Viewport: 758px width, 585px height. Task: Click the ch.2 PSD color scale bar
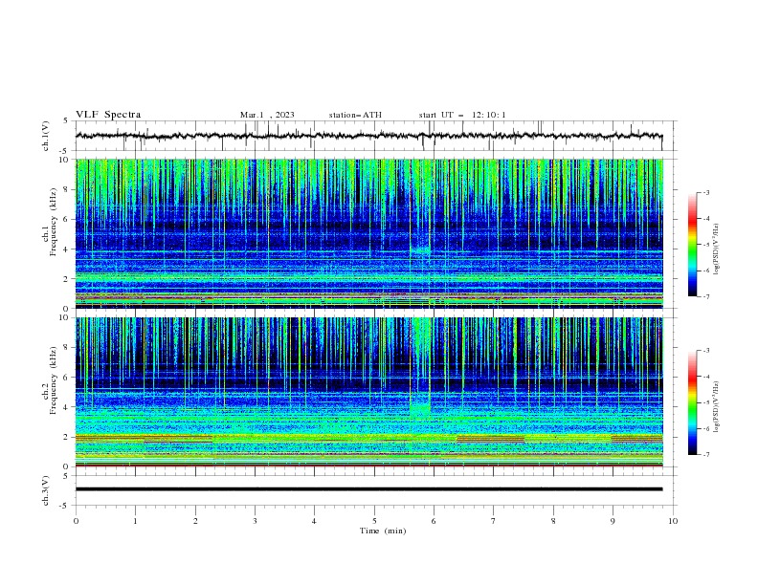692,402
